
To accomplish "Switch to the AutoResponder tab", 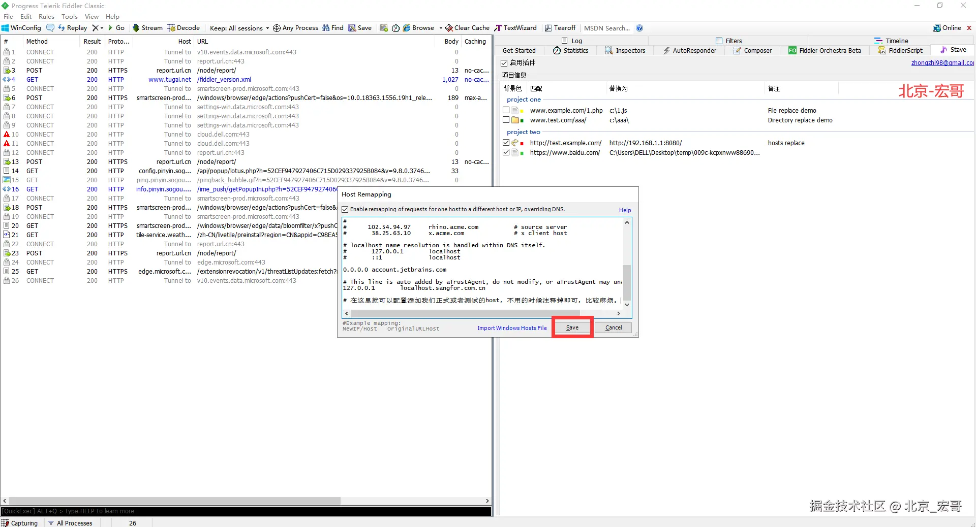I will [690, 50].
